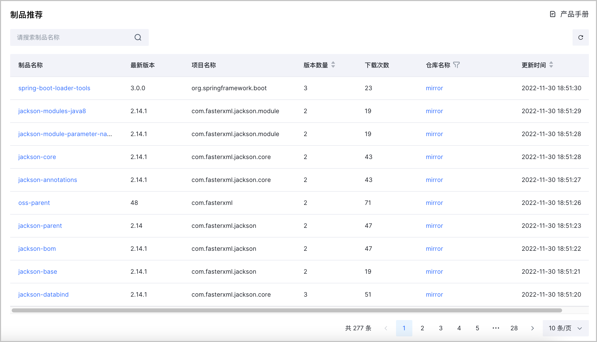Sort by 版本数量 column arrows
597x342 pixels.
pos(333,65)
